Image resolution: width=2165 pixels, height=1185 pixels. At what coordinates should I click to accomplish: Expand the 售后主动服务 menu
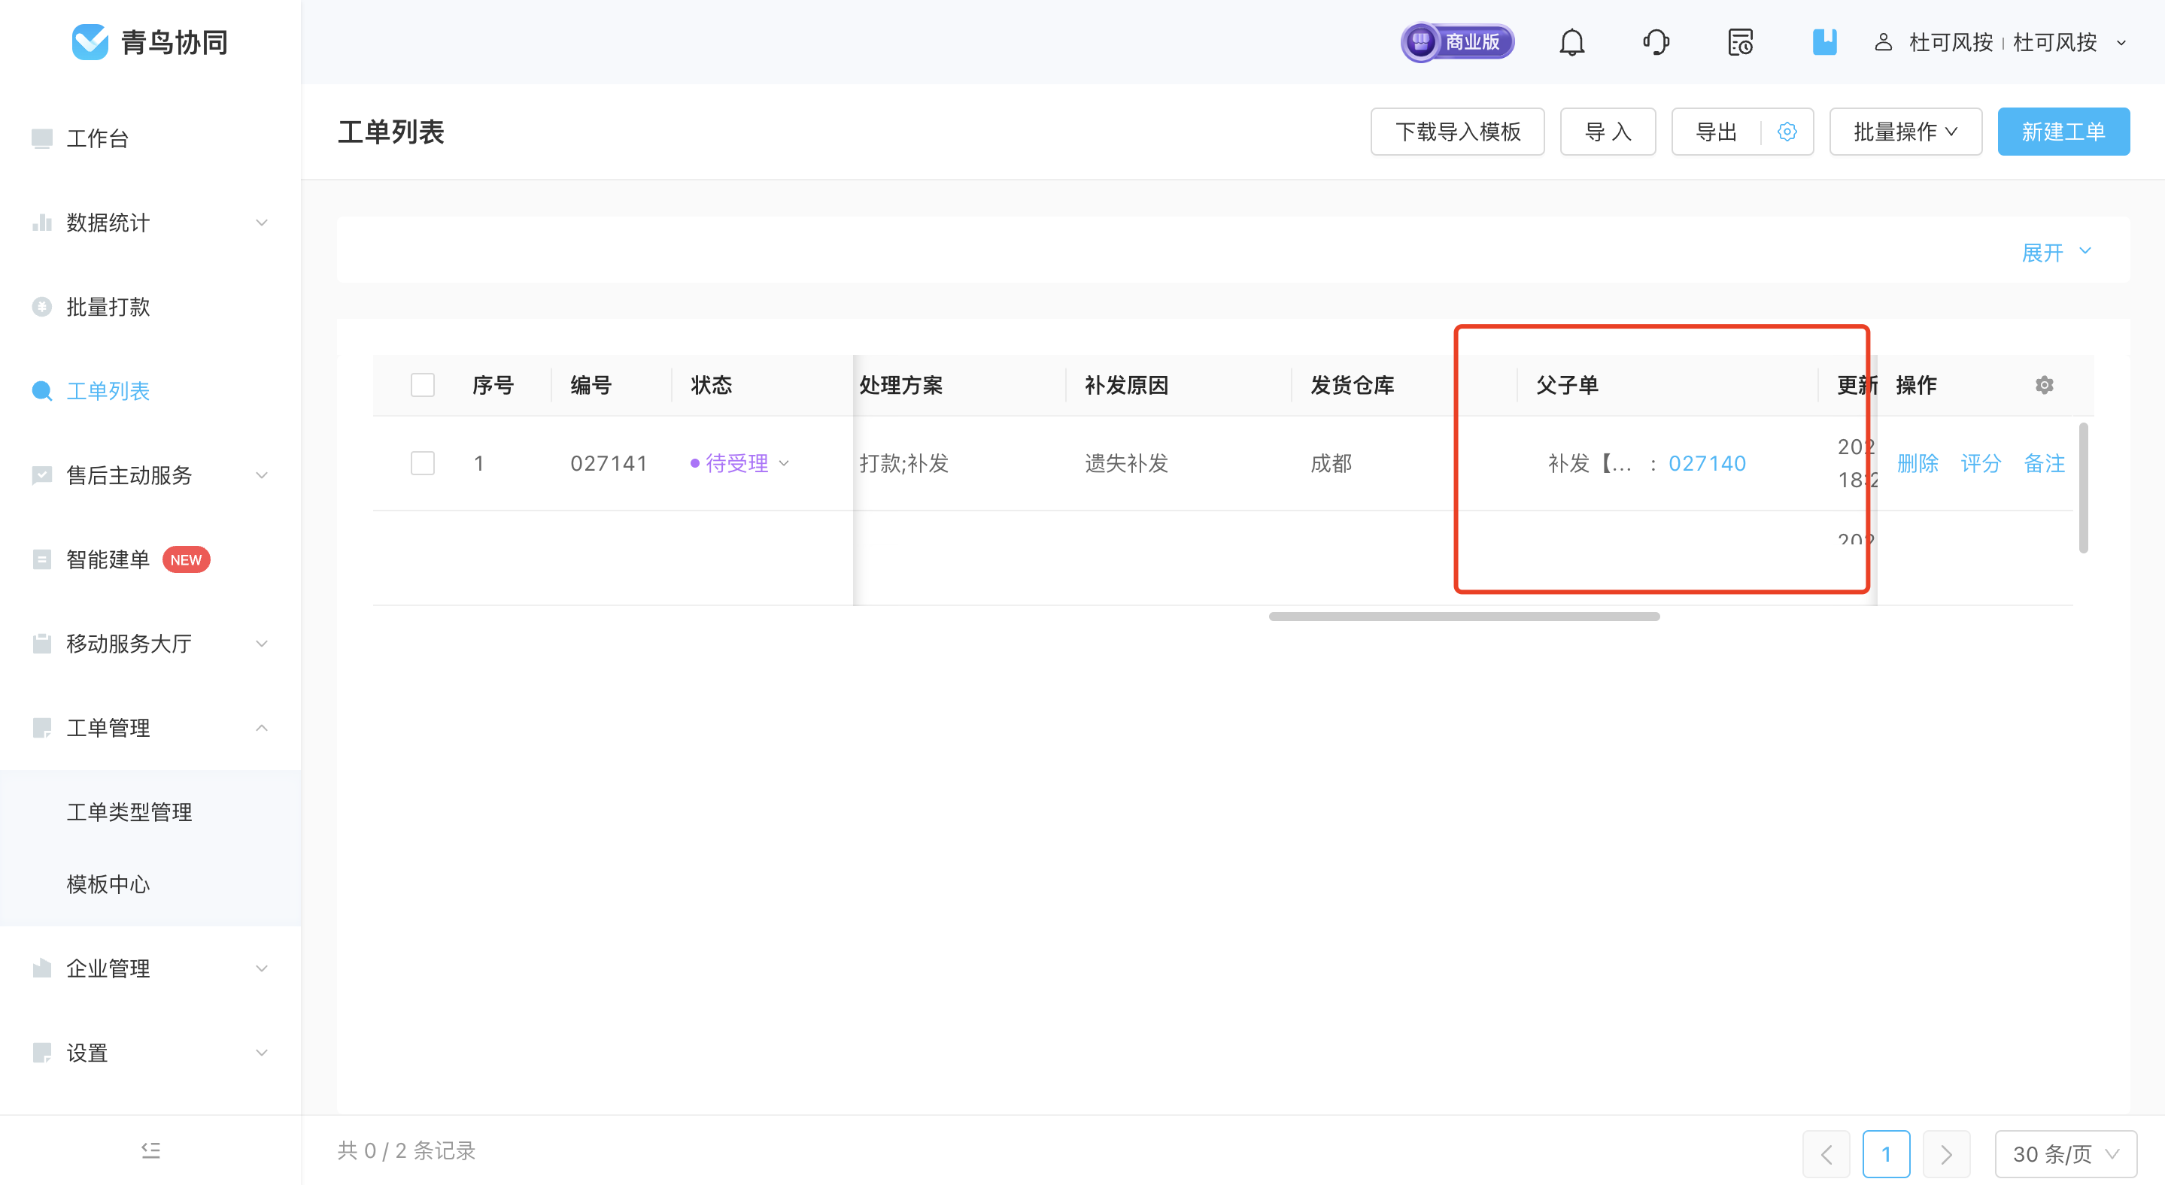pos(261,475)
